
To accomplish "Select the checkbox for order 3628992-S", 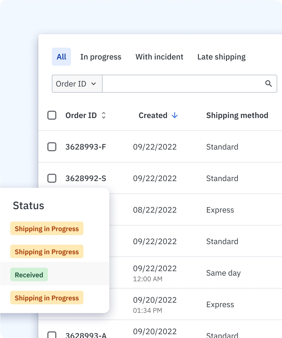I will pos(52,178).
